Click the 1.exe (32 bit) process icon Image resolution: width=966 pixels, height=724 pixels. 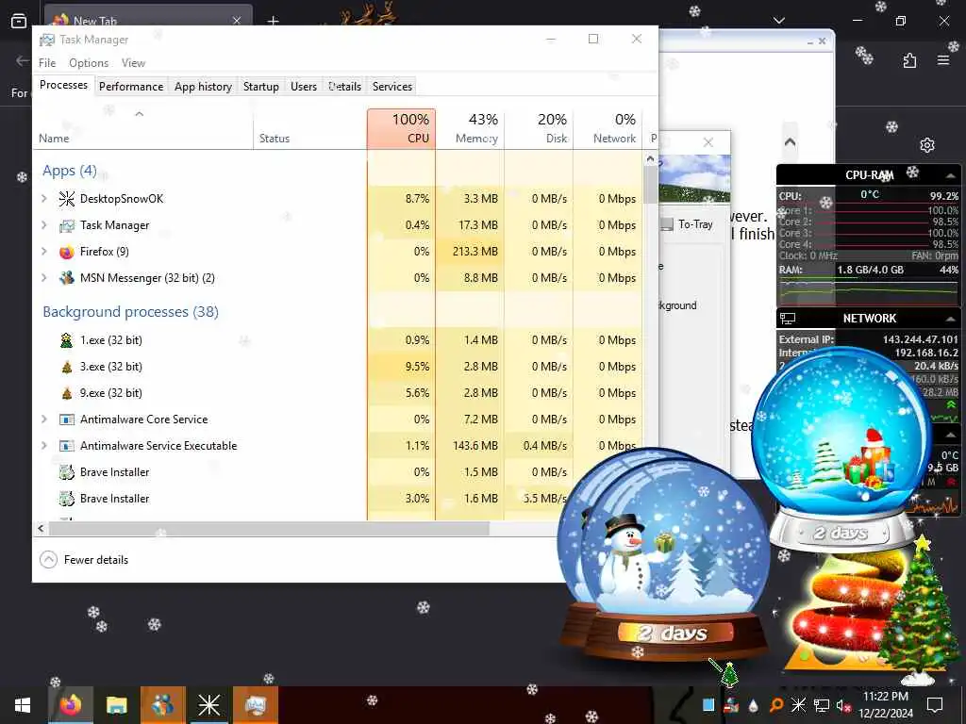pyautogui.click(x=67, y=340)
